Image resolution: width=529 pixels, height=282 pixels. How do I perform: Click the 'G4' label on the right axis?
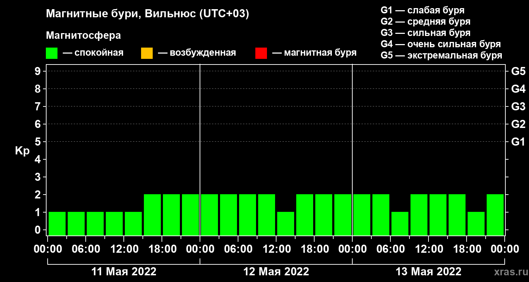tap(518, 89)
